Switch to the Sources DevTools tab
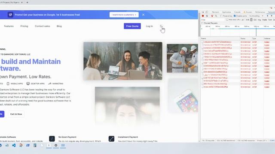Viewport: 275px width, 154px height. point(248,12)
